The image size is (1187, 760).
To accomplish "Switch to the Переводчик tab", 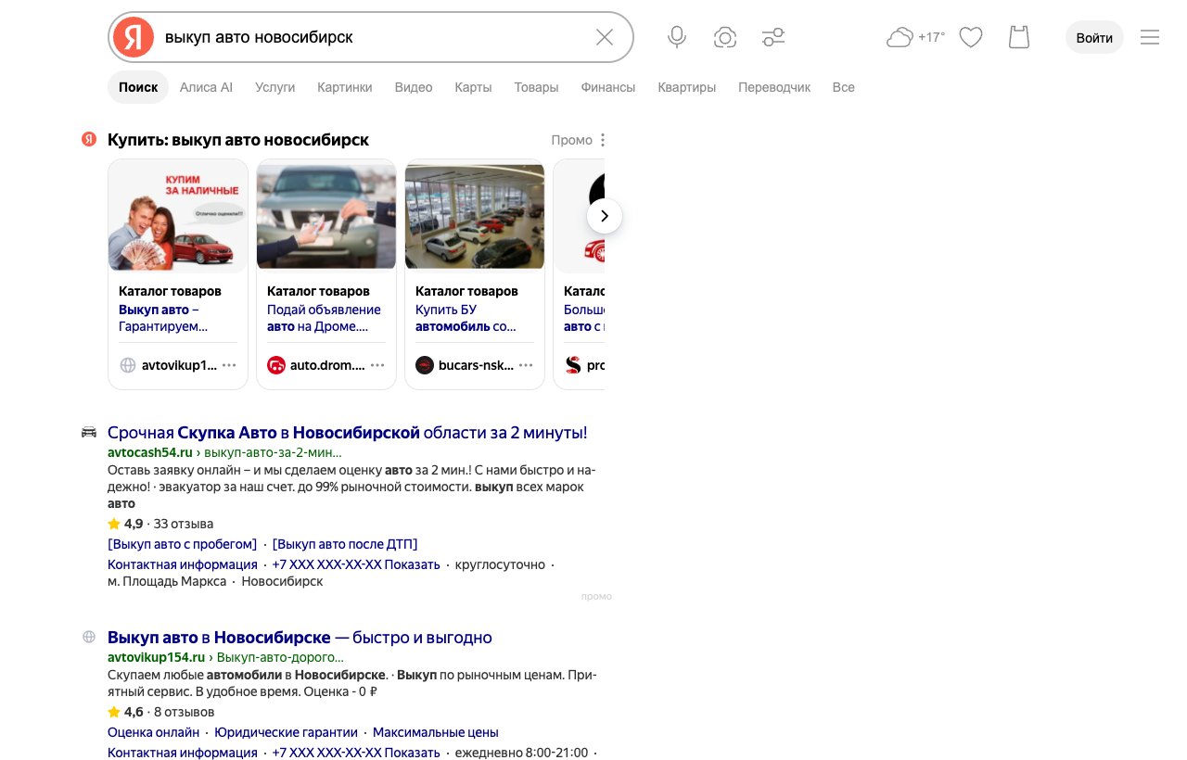I will (774, 87).
